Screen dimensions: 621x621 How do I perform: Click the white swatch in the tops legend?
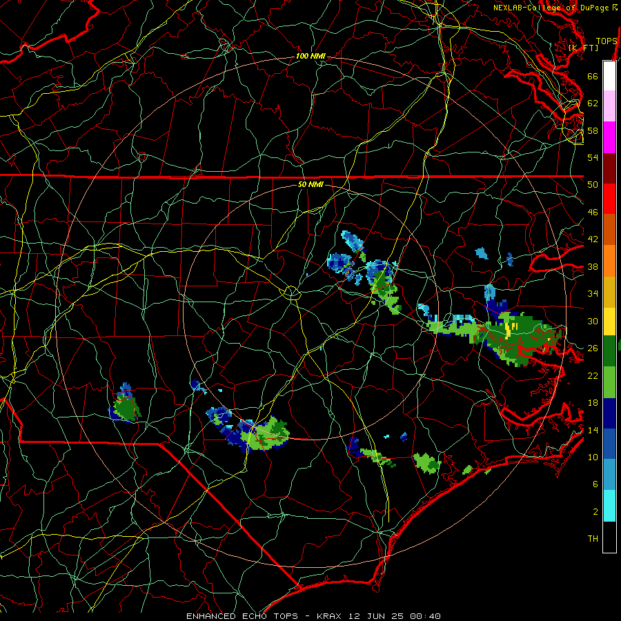coord(609,76)
